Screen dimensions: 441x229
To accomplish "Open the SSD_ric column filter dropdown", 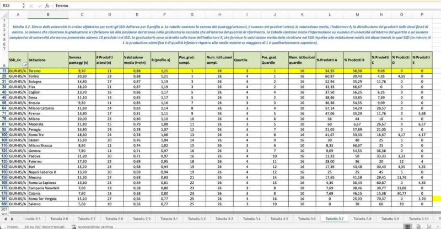I will click(25, 65).
